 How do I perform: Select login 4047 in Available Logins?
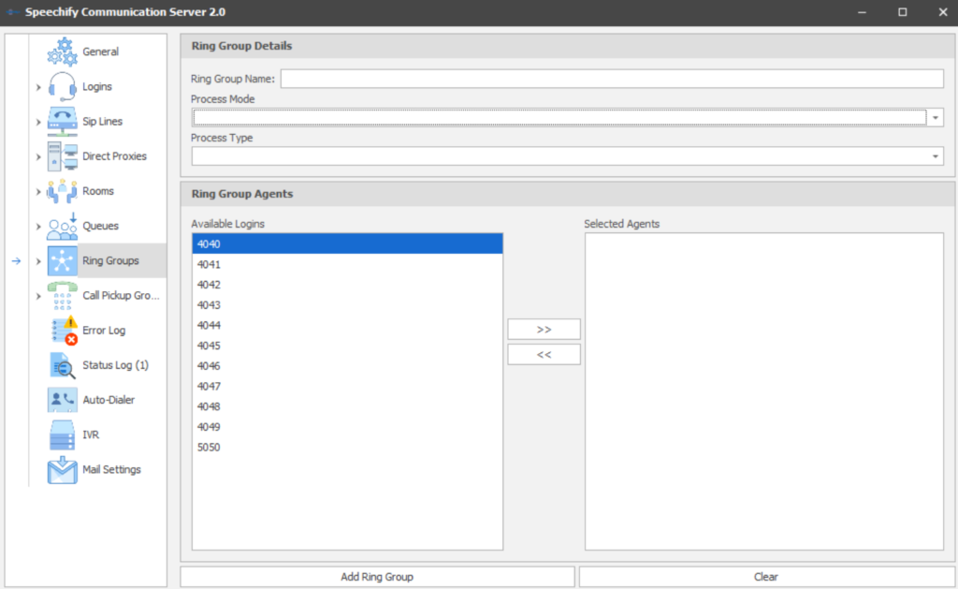coord(348,386)
